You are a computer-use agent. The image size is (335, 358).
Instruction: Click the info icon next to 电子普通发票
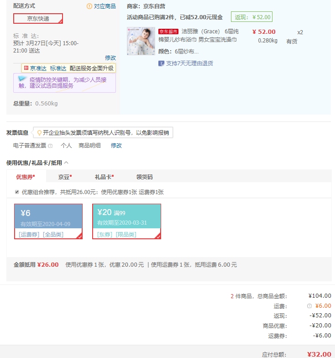[50, 146]
